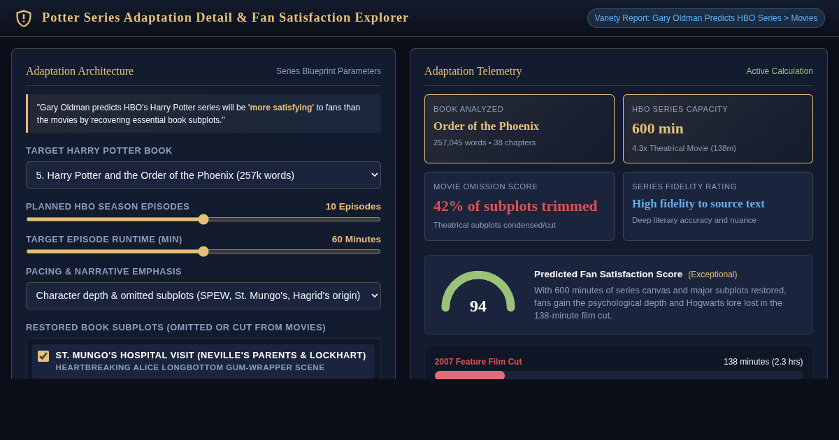Open the Target Harry Potter Book dropdown

coord(203,175)
